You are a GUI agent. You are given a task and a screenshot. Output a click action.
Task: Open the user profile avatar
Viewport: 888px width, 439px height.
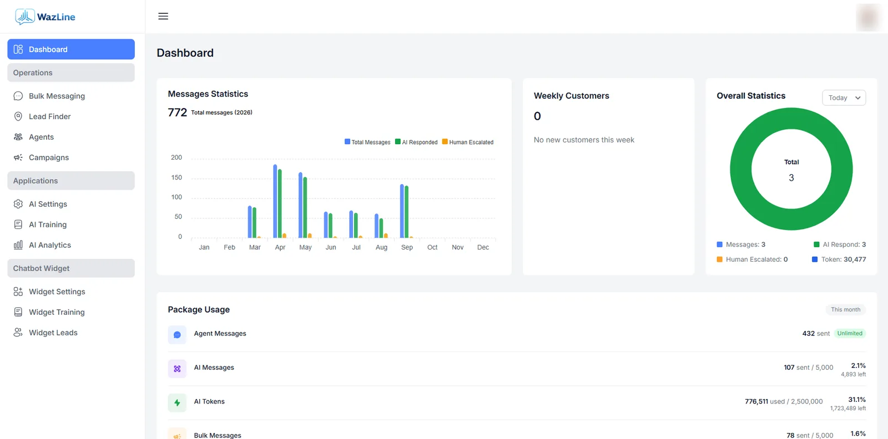[x=868, y=17]
